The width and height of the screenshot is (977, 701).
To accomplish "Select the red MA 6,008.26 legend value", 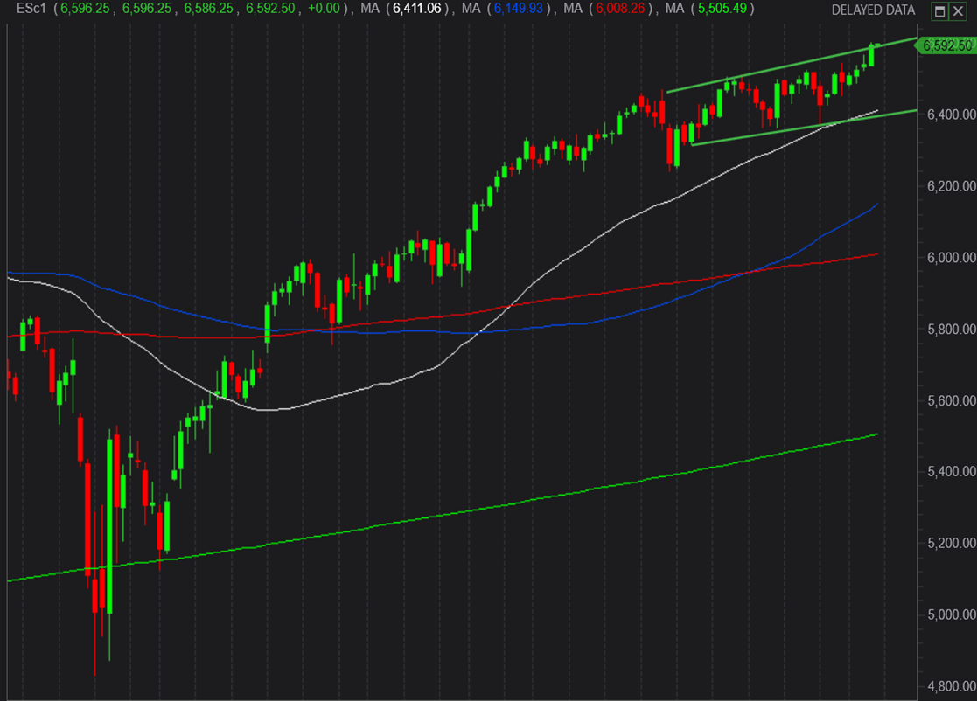I will [x=622, y=9].
